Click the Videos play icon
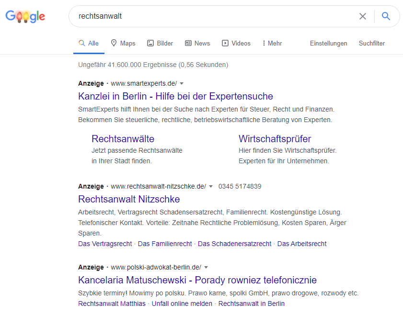The width and height of the screenshot is (403, 315). [x=225, y=43]
